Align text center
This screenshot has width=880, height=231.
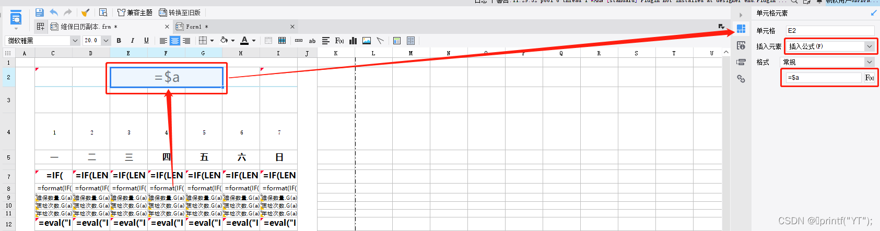tap(175, 41)
